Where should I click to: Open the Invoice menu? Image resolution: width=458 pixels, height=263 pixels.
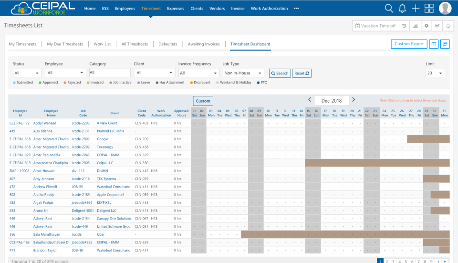pyautogui.click(x=238, y=9)
